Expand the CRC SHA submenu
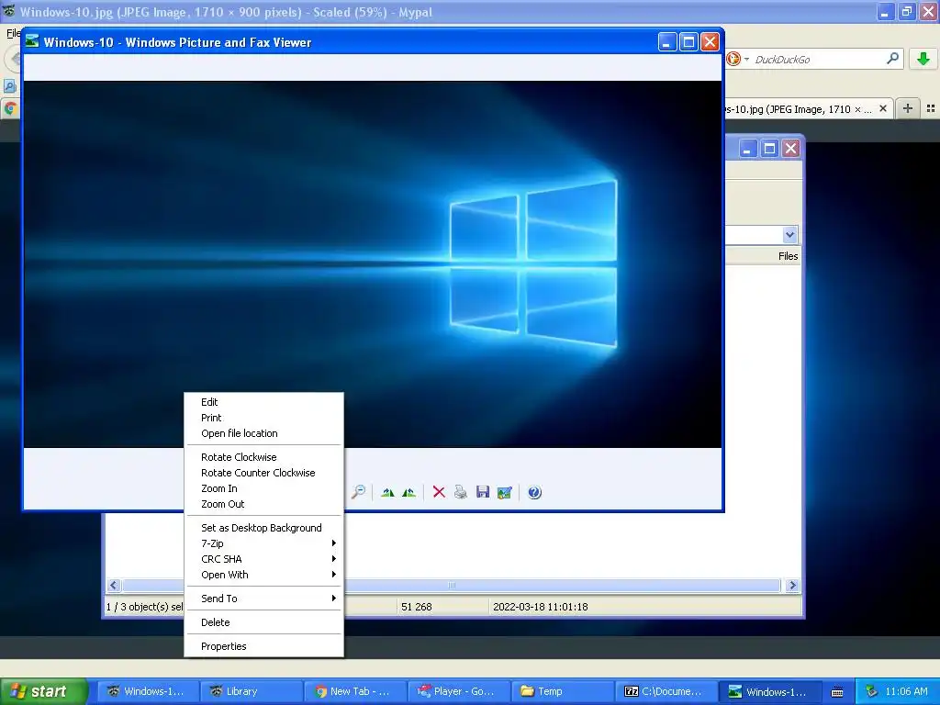 click(x=263, y=559)
